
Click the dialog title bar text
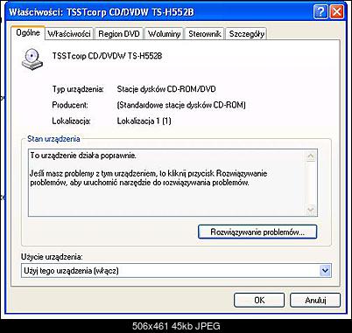click(102, 12)
